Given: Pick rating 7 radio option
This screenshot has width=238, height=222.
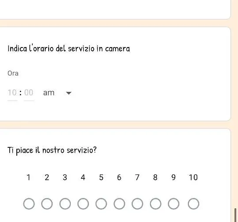Looking at the screenshot, I should (x=138, y=204).
